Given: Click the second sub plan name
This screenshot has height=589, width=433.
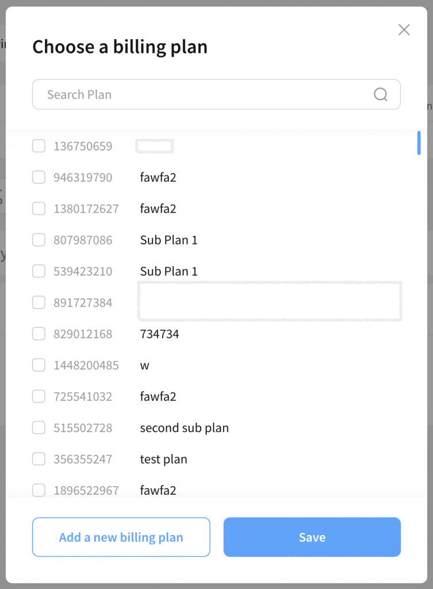Looking at the screenshot, I should 184,428.
